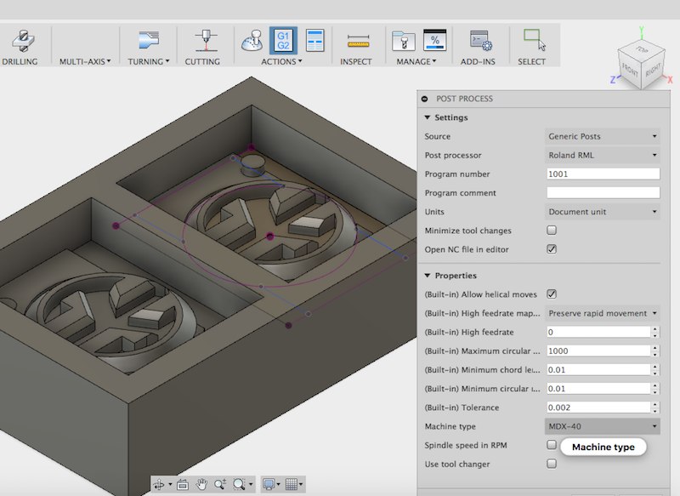Open the Tool Library icon
The height and width of the screenshot is (496, 680).
click(x=403, y=41)
